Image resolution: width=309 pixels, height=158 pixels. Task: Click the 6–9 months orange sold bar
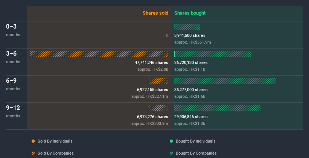point(158,81)
